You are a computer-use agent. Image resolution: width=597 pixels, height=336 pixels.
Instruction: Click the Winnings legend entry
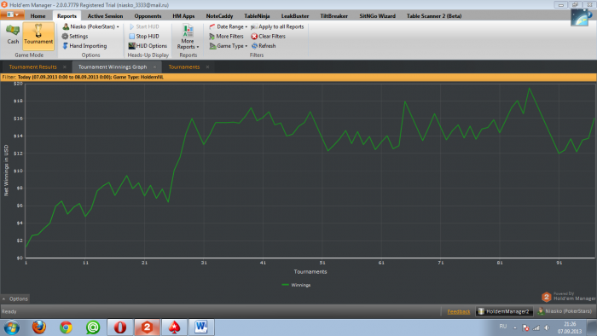coord(296,285)
